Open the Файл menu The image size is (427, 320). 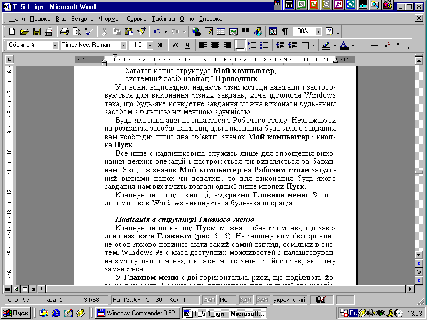coord(17,19)
